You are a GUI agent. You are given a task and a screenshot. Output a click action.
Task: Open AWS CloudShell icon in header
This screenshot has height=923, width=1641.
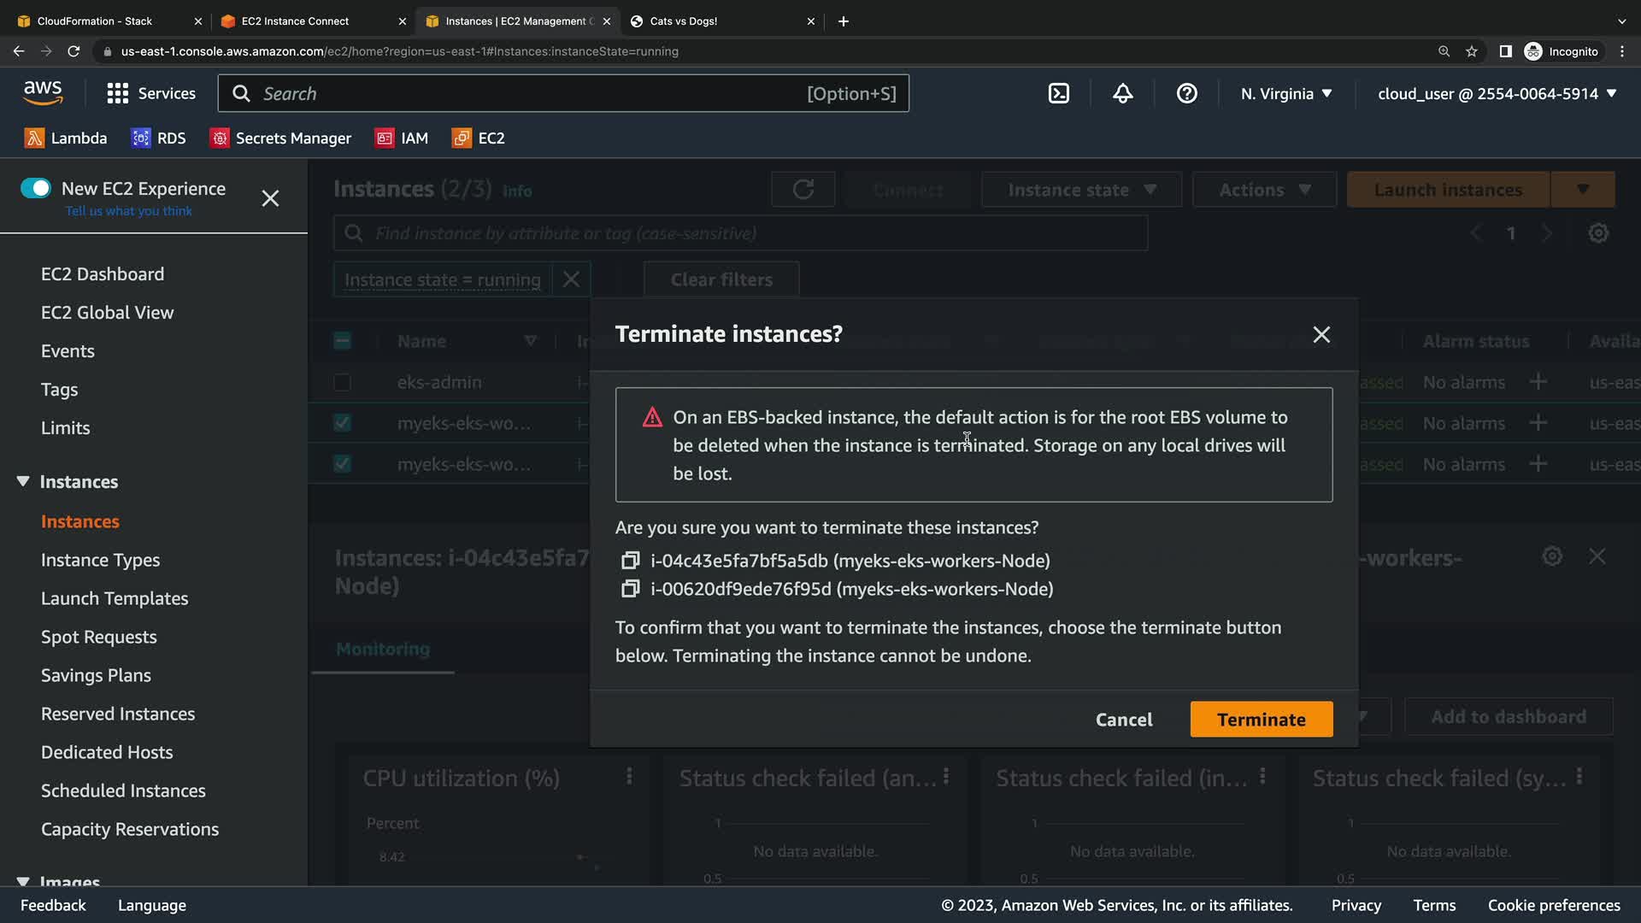point(1058,93)
